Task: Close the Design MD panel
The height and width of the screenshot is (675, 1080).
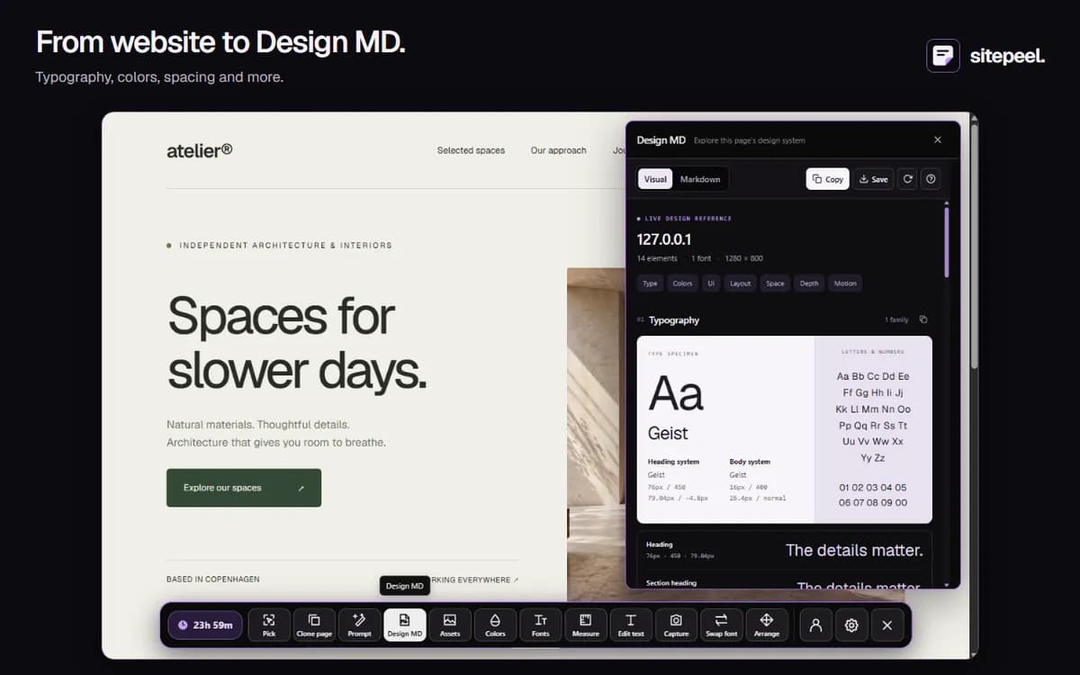Action: click(x=938, y=139)
